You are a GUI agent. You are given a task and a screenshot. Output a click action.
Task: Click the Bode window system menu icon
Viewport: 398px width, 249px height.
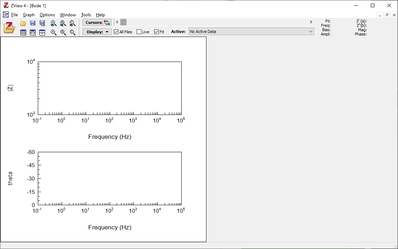(6, 14)
